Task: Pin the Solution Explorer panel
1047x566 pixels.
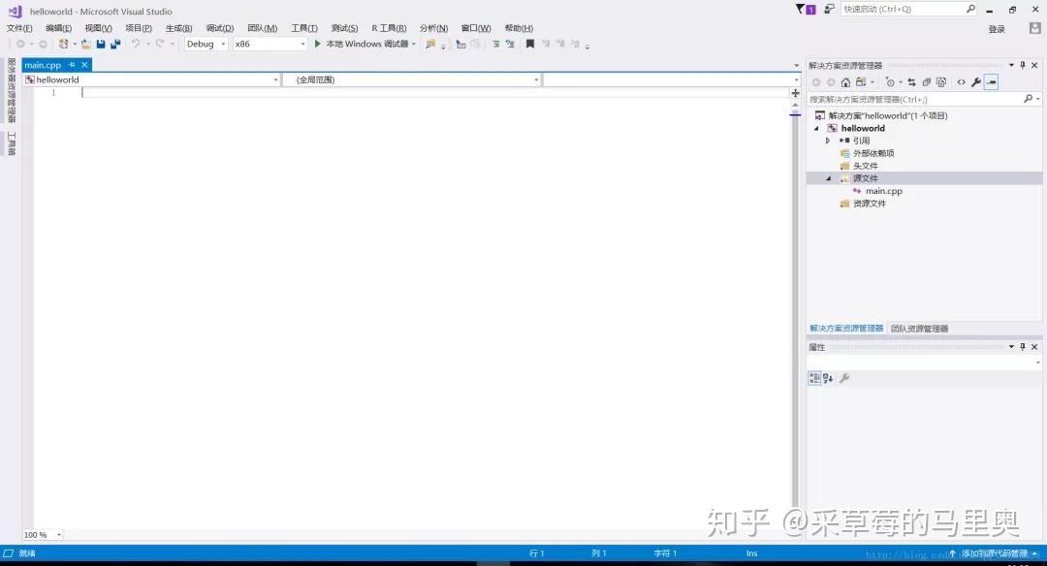Action: [x=1023, y=65]
